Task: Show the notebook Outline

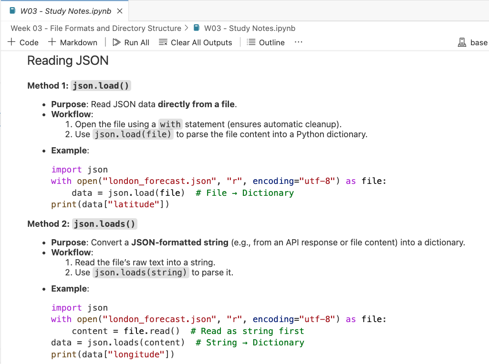Action: (266, 42)
